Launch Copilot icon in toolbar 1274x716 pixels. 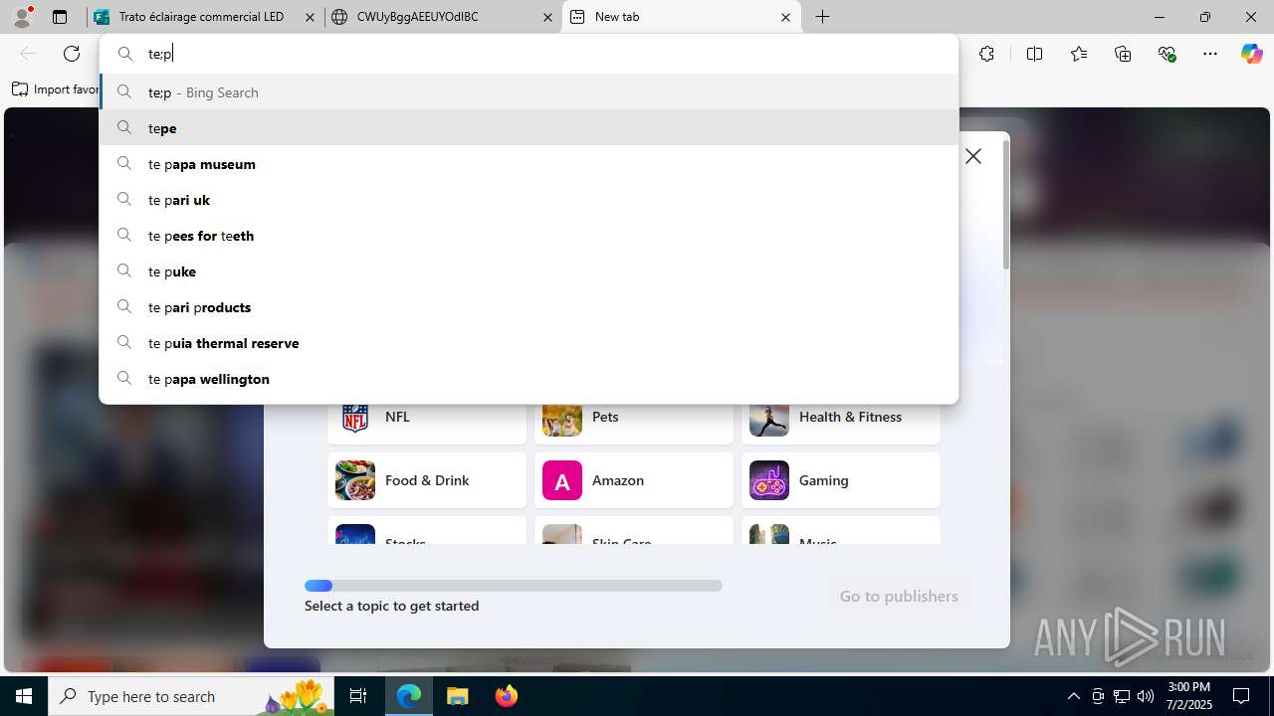[1251, 54]
